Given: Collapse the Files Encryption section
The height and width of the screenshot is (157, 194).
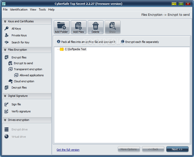Looking at the screenshot, I should [x=5, y=50].
